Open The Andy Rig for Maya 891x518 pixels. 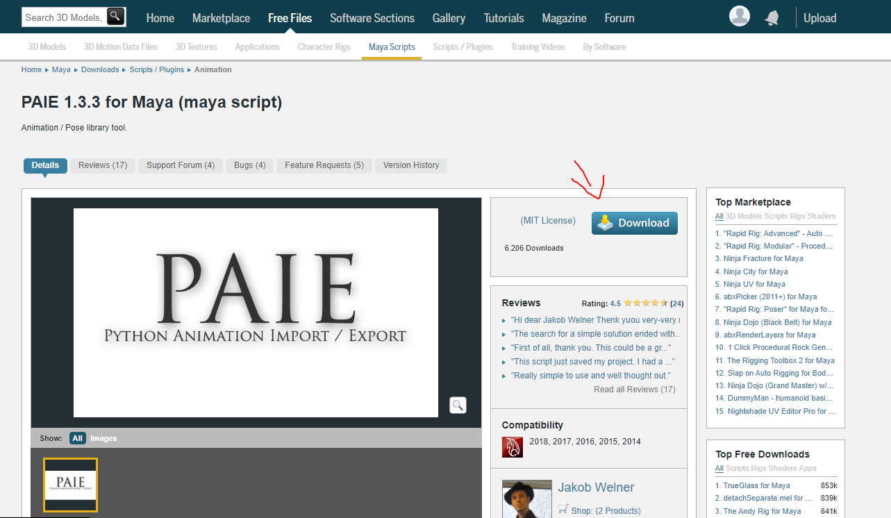pyautogui.click(x=763, y=511)
